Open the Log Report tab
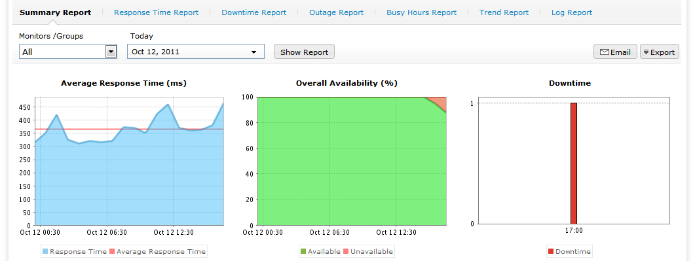695x261 pixels. [x=572, y=12]
